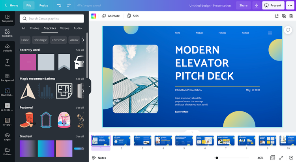This screenshot has width=296, height=162.
Task: Open the Uploads panel
Action: click(x=7, y=48)
